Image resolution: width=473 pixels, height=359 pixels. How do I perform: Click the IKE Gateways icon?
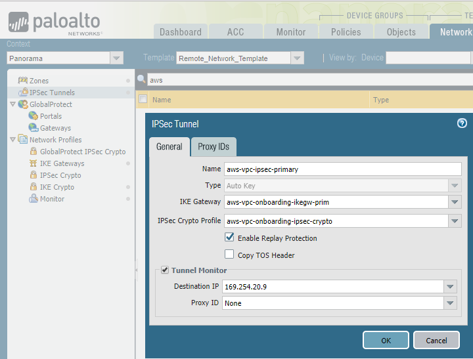click(34, 163)
